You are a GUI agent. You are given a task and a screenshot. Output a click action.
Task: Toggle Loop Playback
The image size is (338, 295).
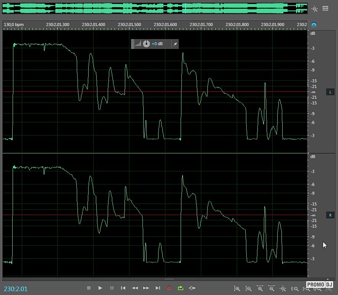pos(181,288)
